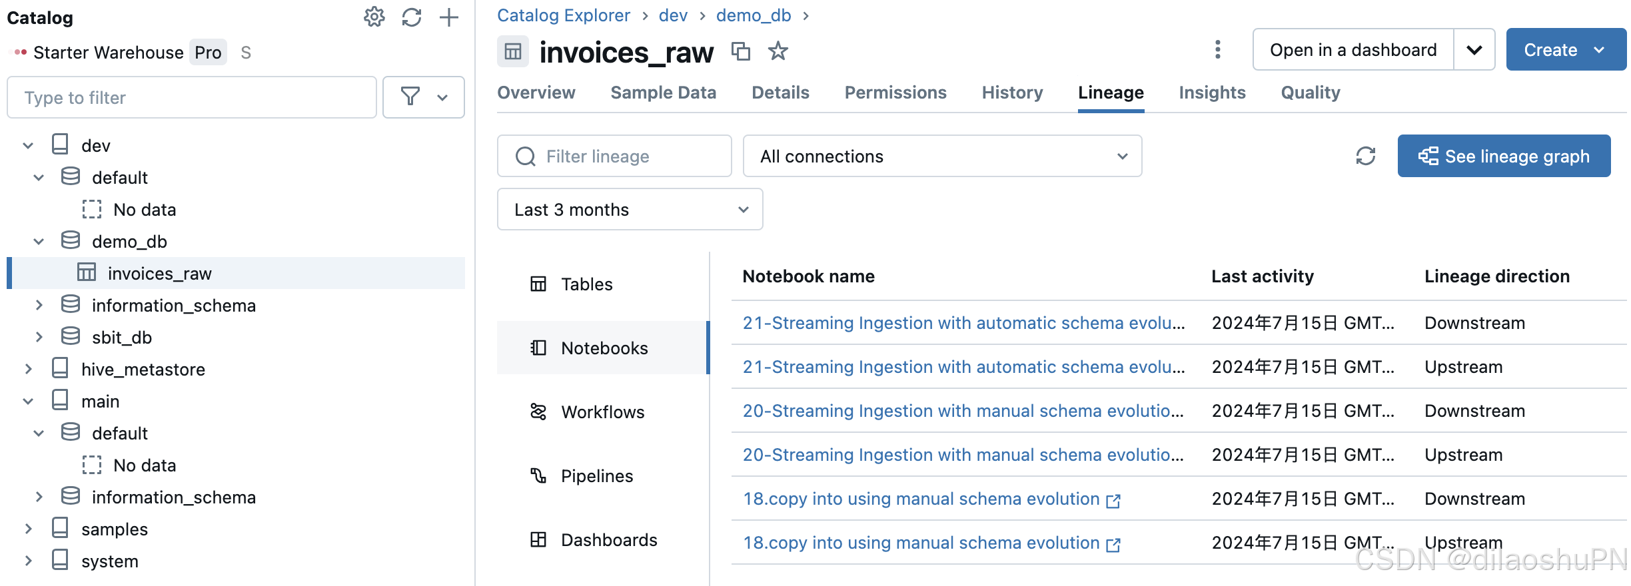Click the sbit_db schema icon
Image resolution: width=1631 pixels, height=586 pixels.
71,336
